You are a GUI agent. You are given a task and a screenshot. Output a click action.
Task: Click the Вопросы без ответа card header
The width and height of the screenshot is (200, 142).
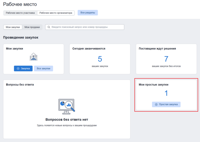[x=20, y=85]
